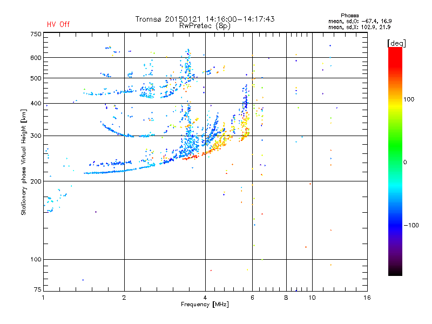Click the red "HV Off" label
The width and height of the screenshot is (432, 324).
point(58,24)
